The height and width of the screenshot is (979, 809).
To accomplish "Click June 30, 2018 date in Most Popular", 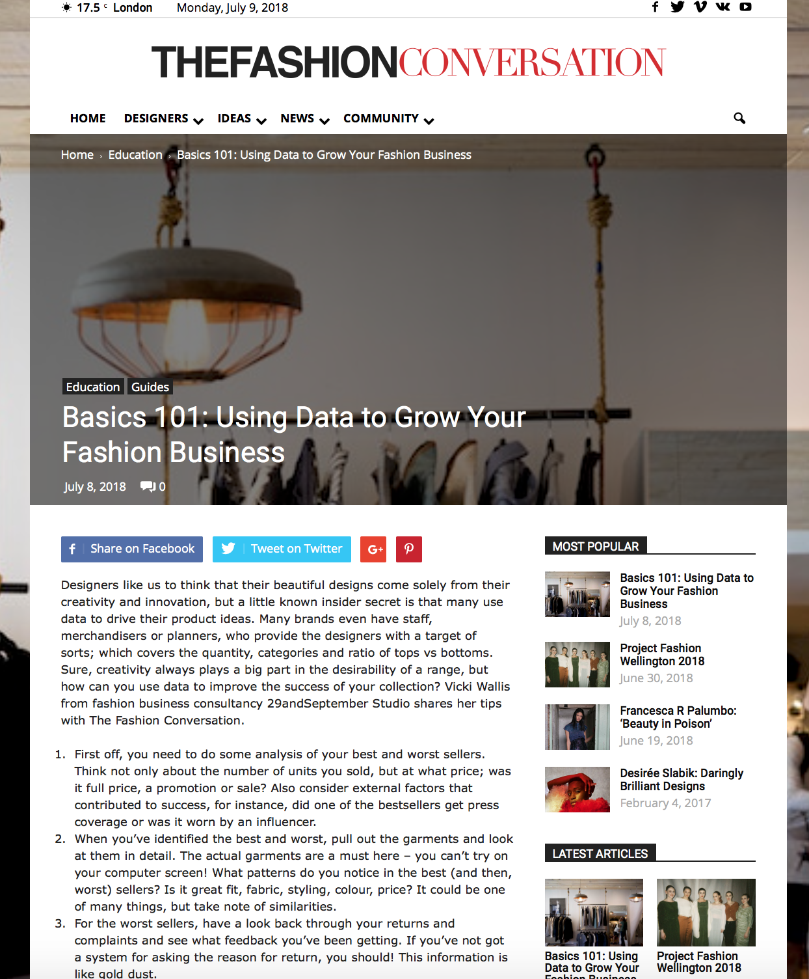I will click(656, 678).
